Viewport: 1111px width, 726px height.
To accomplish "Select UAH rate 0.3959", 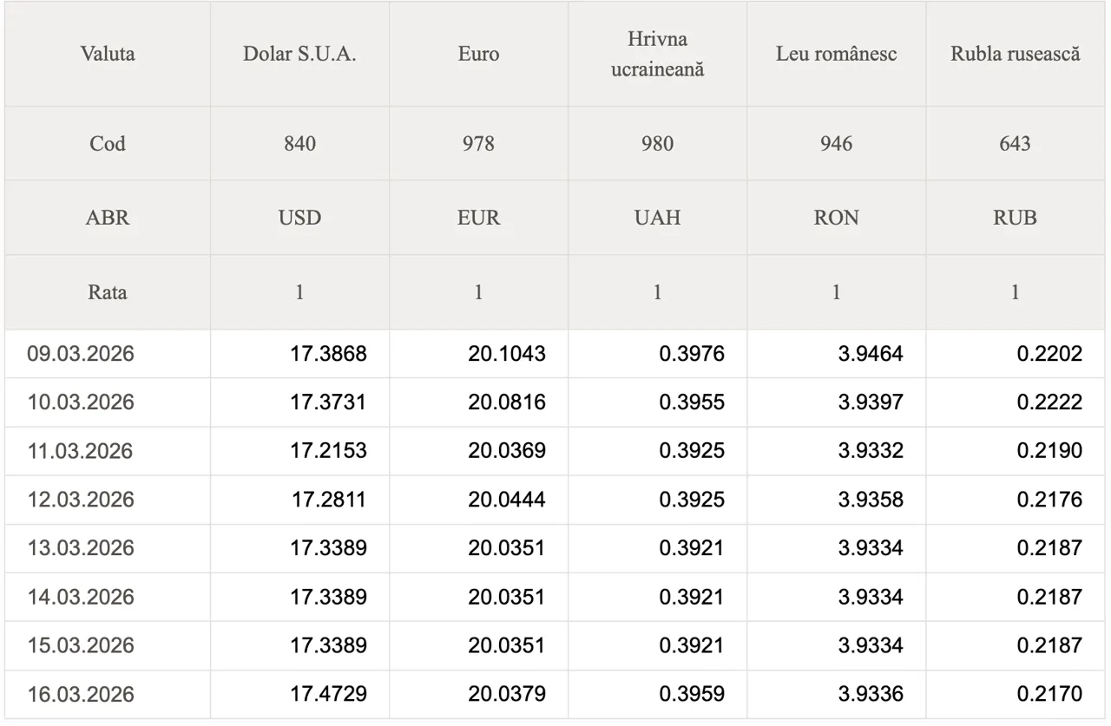I will point(691,694).
